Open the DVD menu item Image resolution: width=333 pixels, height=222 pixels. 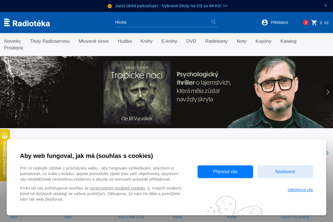(191, 41)
